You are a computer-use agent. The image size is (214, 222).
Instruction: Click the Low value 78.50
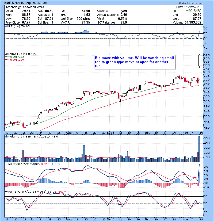pyautogui.click(x=26, y=18)
